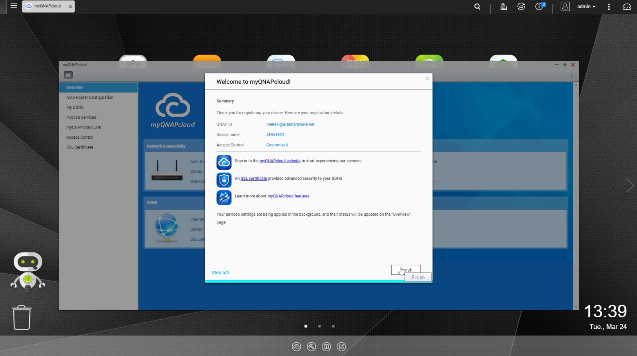Open the desktop trash bin

point(21,317)
